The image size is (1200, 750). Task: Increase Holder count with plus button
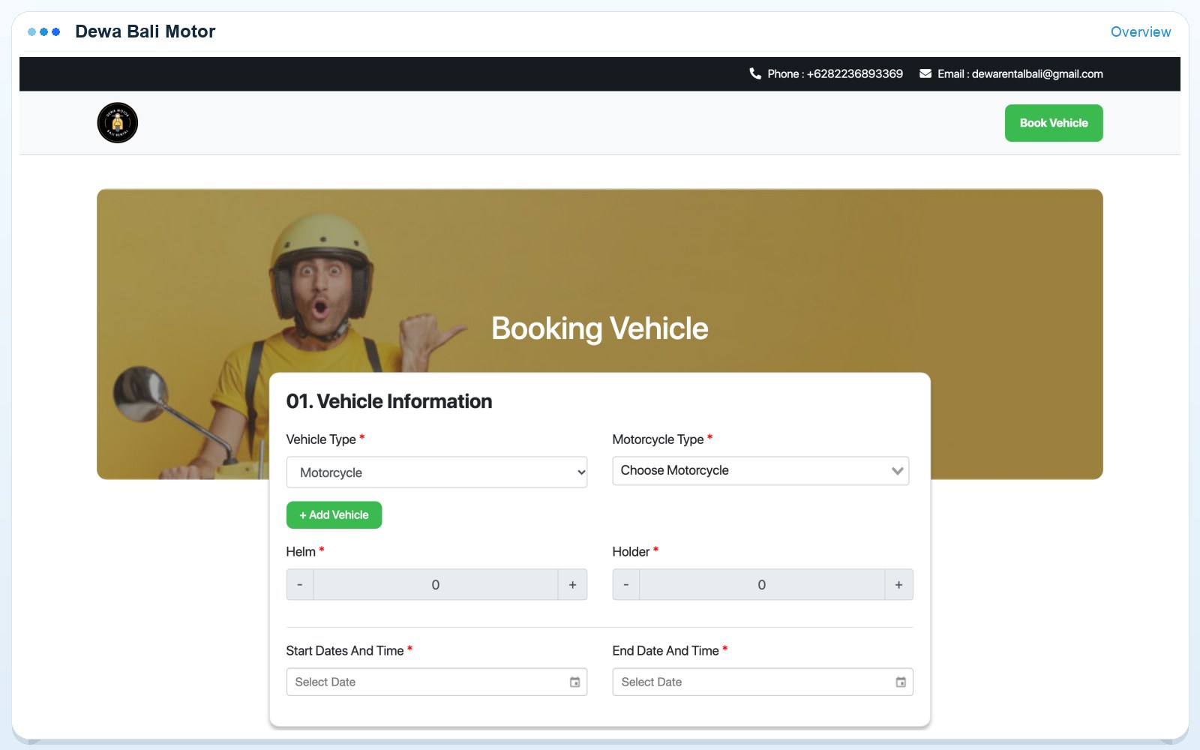coord(898,585)
